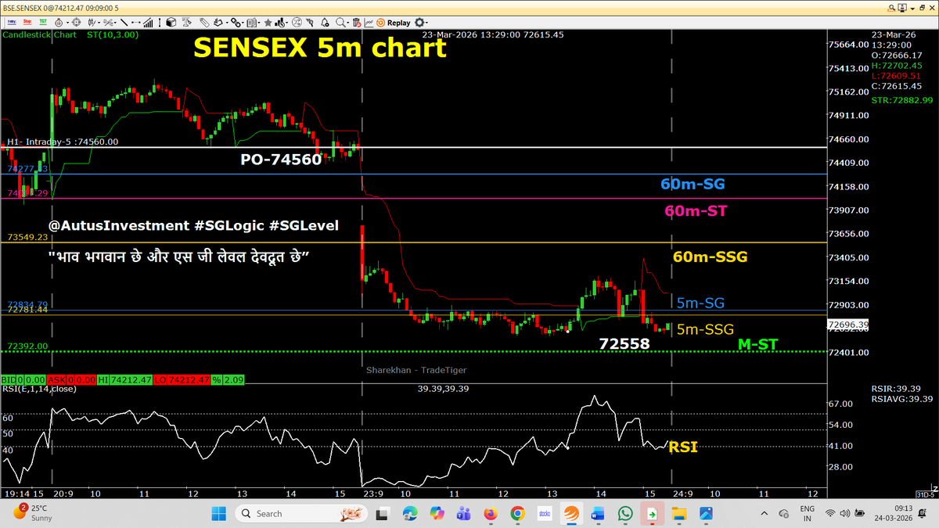Select the horizontal line with arrows tool
The width and height of the screenshot is (939, 528).
point(135,23)
